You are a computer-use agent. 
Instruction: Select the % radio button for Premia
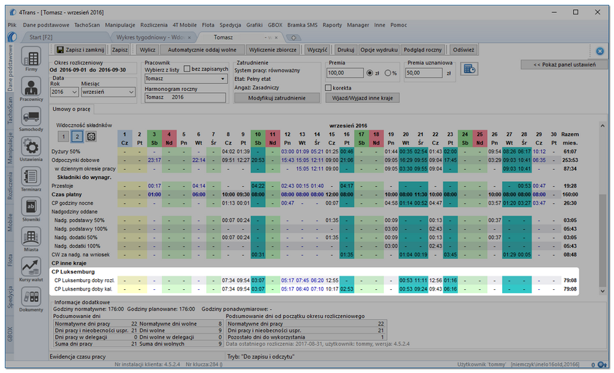coord(388,73)
